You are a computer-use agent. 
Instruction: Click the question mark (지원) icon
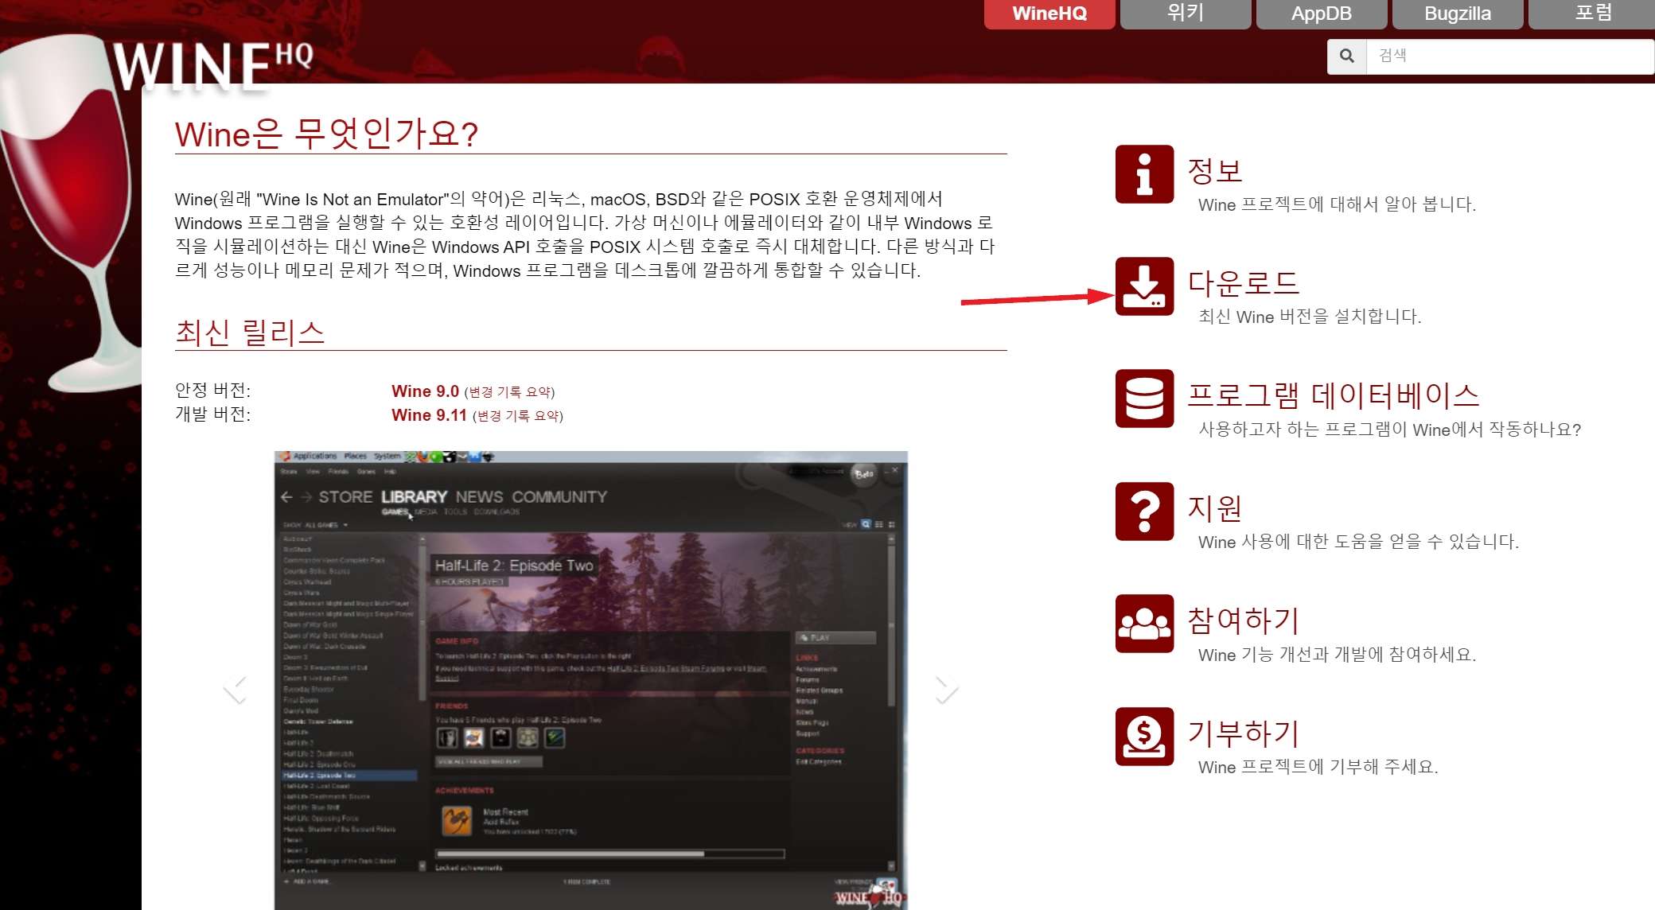pyautogui.click(x=1144, y=511)
